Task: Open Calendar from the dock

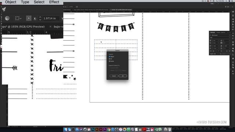Action: 89,129
